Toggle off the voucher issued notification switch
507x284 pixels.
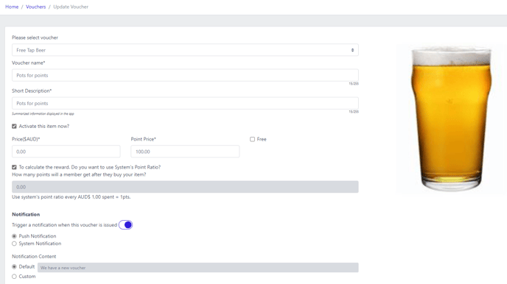(x=125, y=224)
